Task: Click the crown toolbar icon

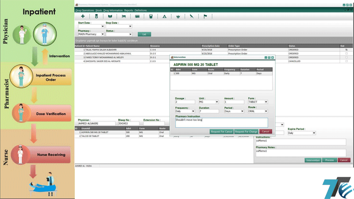Action: coord(178,16)
